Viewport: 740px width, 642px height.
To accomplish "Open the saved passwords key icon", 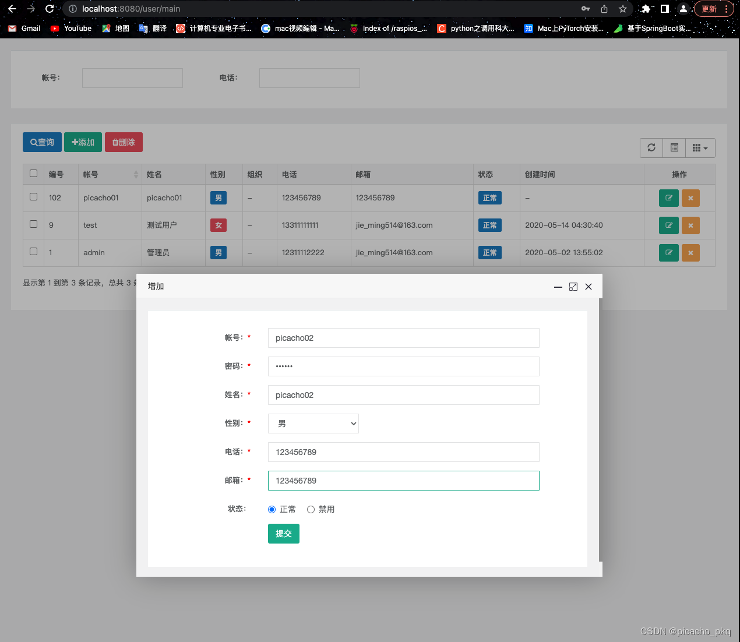I will (x=586, y=9).
